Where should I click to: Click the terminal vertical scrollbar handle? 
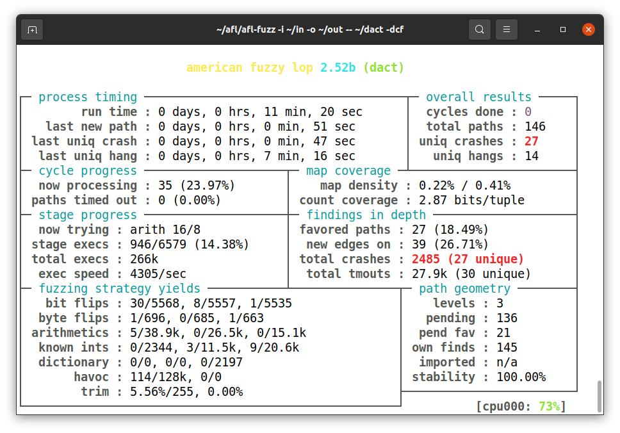click(600, 396)
